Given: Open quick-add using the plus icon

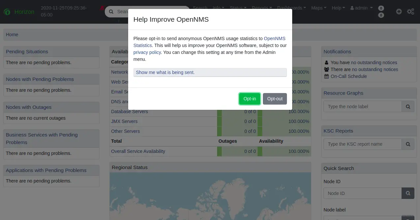Looking at the screenshot, I should [399, 11].
